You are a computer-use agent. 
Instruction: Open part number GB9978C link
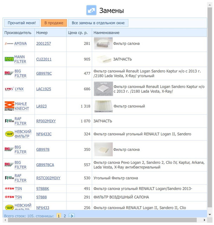44,73
